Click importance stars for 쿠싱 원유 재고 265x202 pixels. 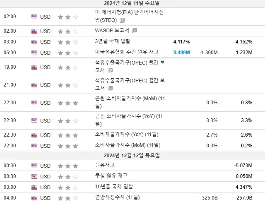click(x=68, y=177)
